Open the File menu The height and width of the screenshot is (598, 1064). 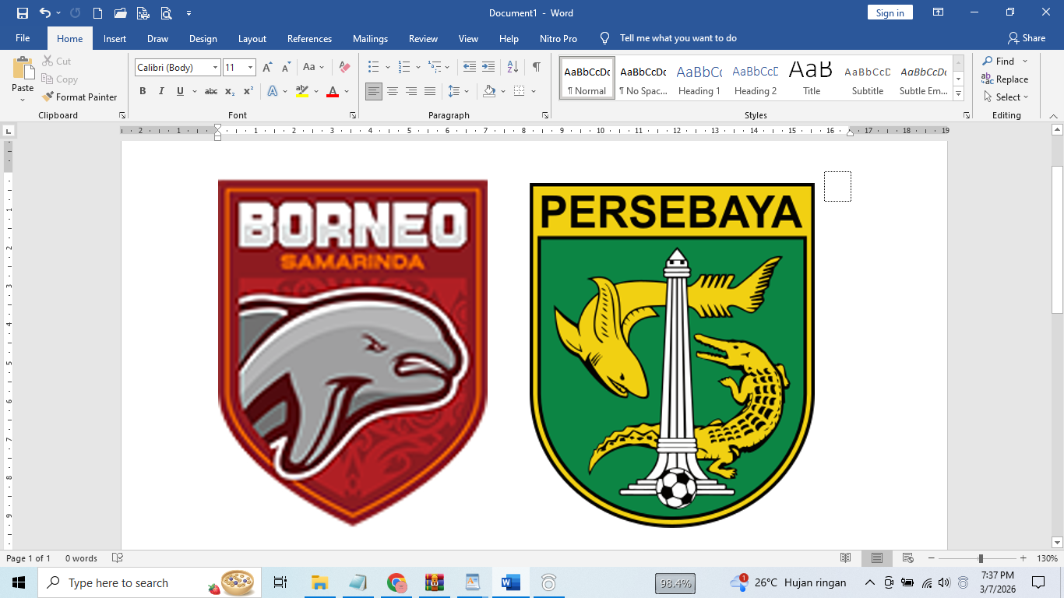click(x=23, y=38)
